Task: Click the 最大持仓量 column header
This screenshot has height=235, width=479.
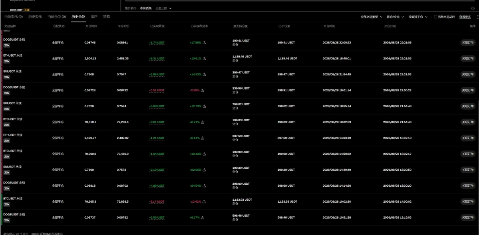Action: pyautogui.click(x=240, y=26)
